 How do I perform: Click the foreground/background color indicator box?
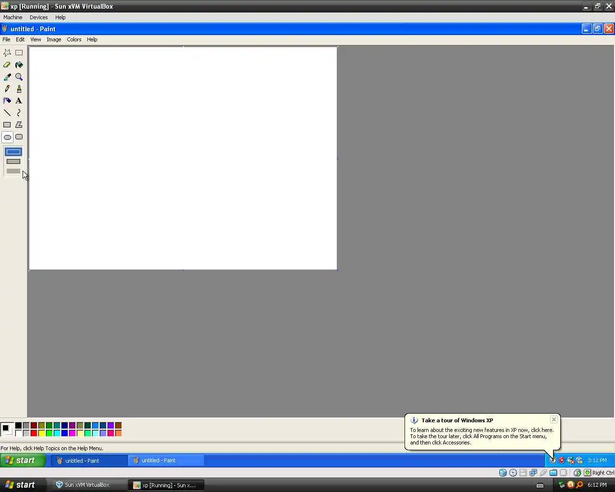[7, 429]
